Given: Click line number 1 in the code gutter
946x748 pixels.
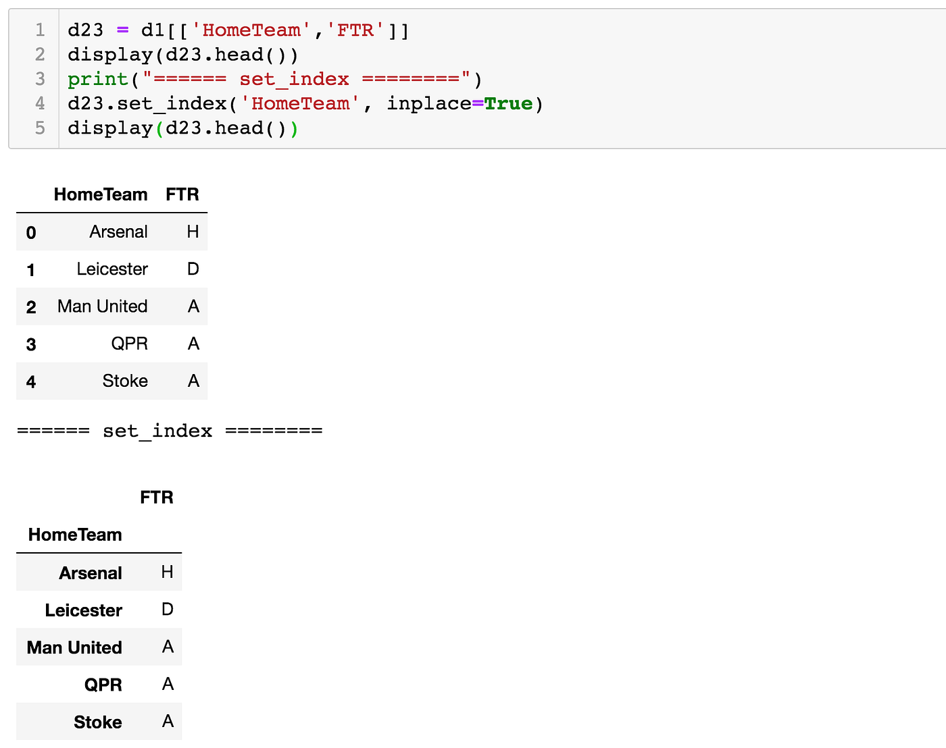Looking at the screenshot, I should [41, 30].
